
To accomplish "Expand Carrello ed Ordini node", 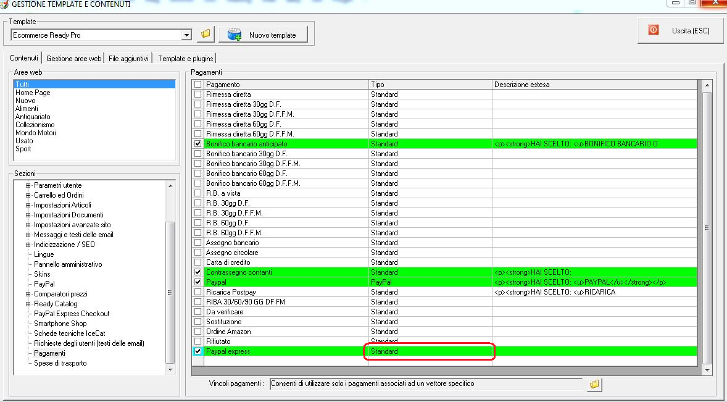I will 28,195.
